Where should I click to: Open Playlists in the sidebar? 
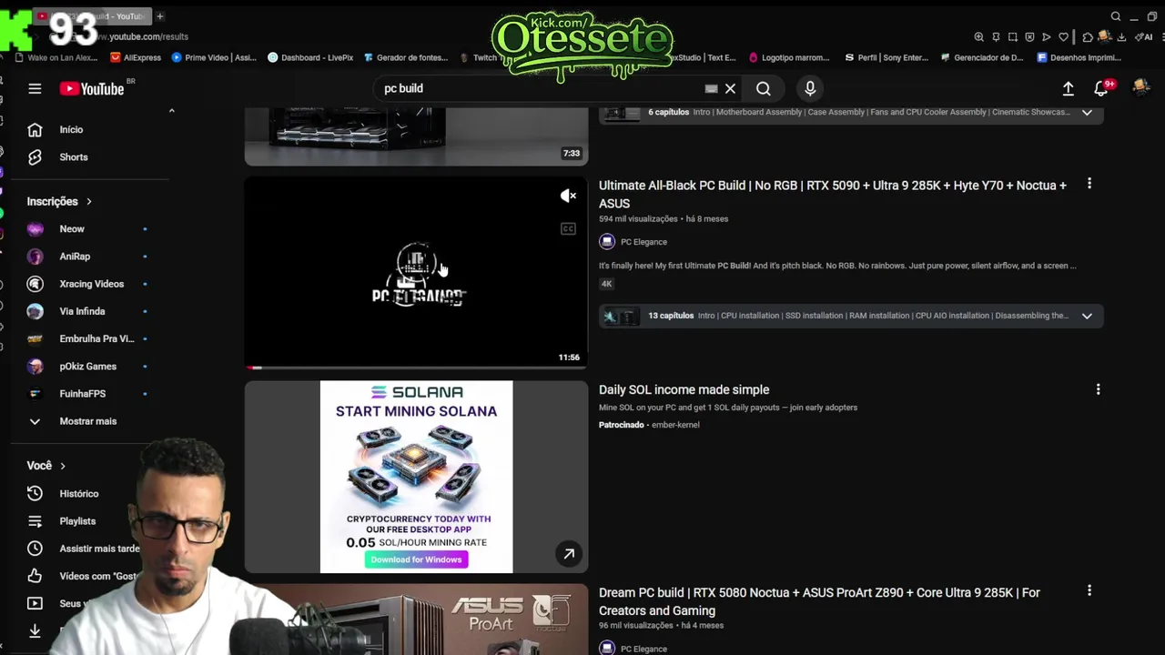coord(77,520)
